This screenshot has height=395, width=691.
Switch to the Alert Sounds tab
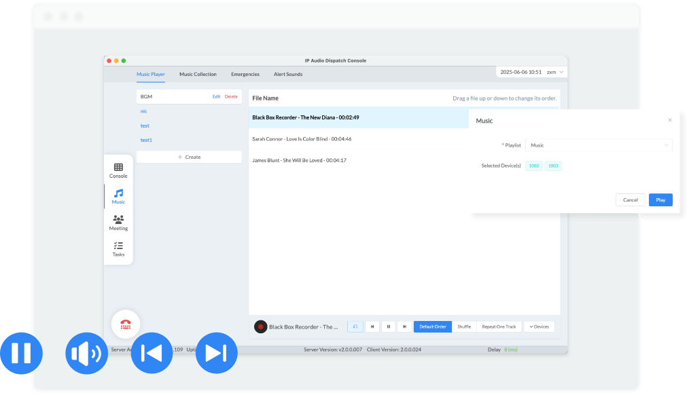pos(288,74)
